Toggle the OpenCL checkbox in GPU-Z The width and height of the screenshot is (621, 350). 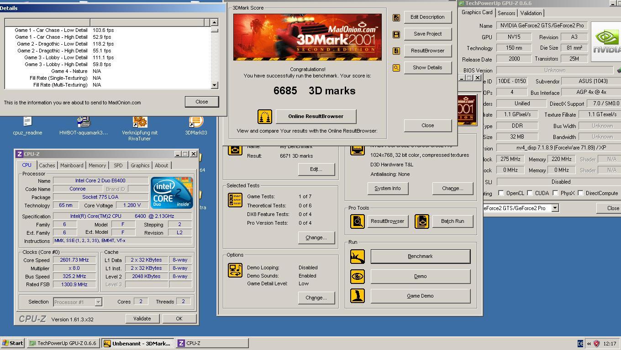pos(501,193)
